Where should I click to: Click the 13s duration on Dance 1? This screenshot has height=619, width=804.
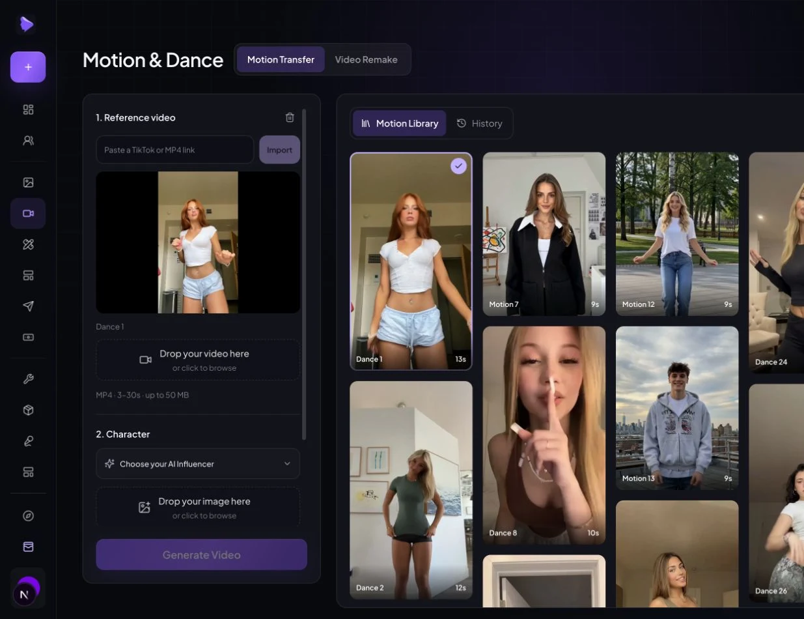(460, 359)
